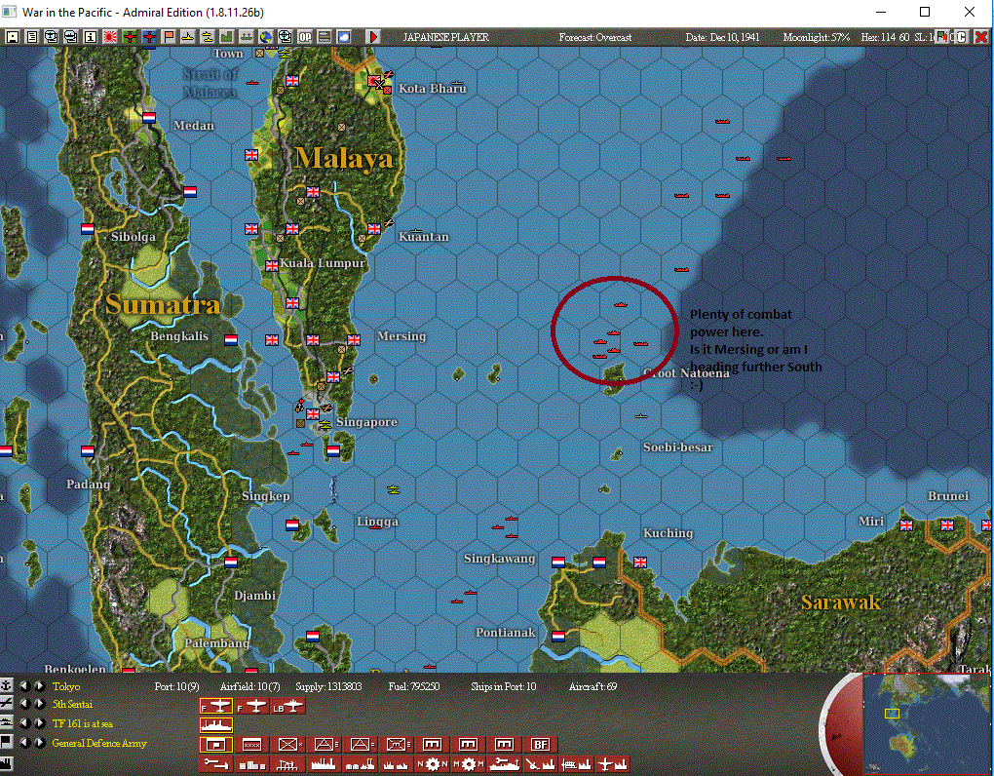The width and height of the screenshot is (994, 776).
Task: Open the TF 161 is at sea link
Action: tap(83, 723)
